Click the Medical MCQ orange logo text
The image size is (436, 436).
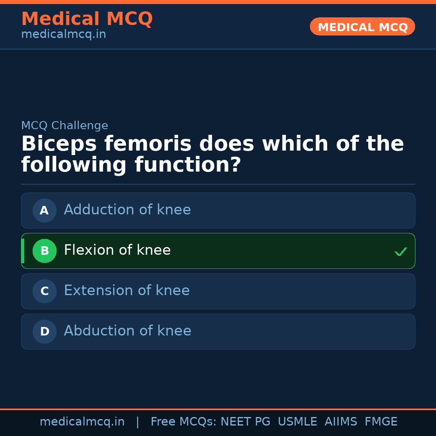[87, 19]
